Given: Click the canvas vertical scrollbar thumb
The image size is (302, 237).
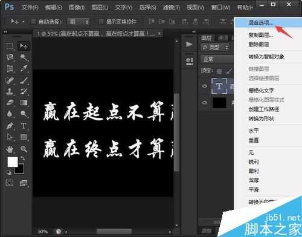Looking at the screenshot, I should click(x=176, y=132).
